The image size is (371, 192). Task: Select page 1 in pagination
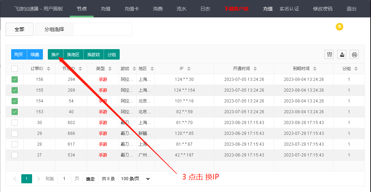[x=27, y=179]
